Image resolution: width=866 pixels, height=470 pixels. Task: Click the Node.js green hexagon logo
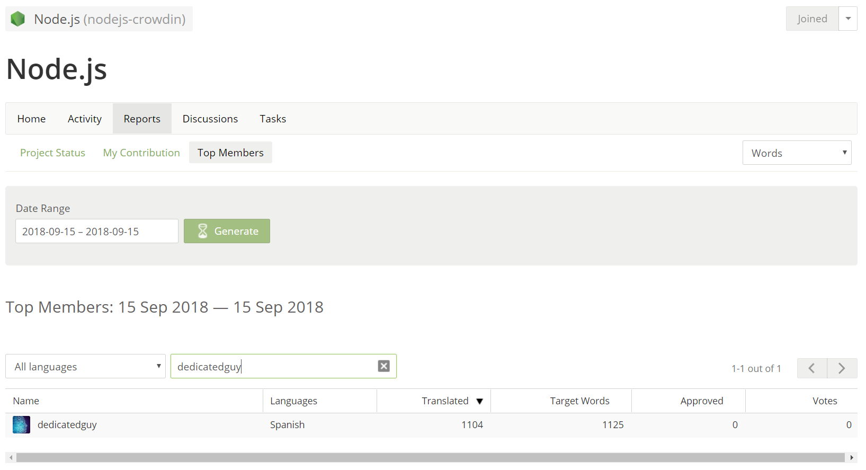coord(18,19)
